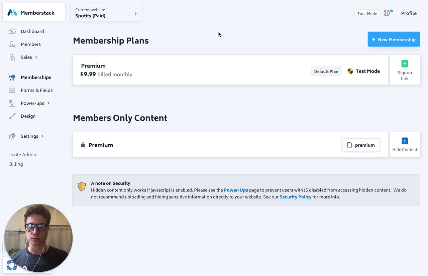Click the Settings gear icon

tap(12, 136)
